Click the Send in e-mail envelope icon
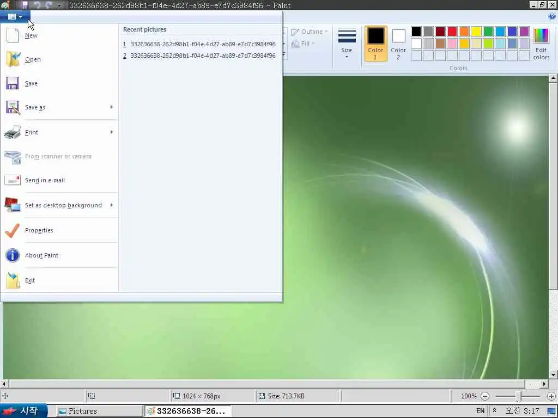The height and width of the screenshot is (418, 558). point(13,180)
